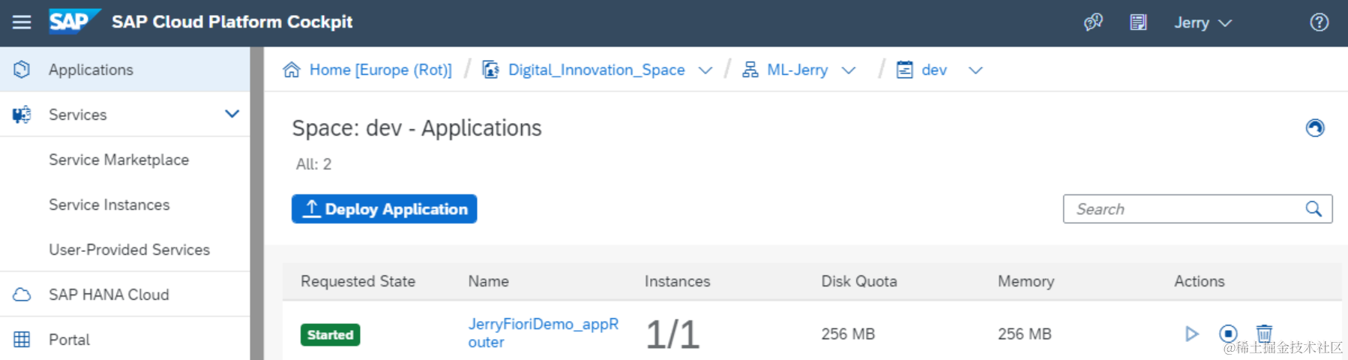Delete the JerryFioriDemo_appRouter application
The image size is (1348, 360).
[1264, 333]
